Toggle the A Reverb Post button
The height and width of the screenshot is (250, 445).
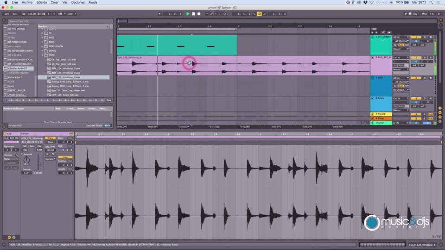430,114
